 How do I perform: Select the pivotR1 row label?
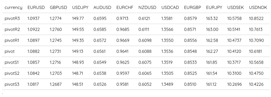coord(12,40)
